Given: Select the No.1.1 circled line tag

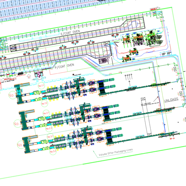Looking at the screenshot, I should pos(41,86).
